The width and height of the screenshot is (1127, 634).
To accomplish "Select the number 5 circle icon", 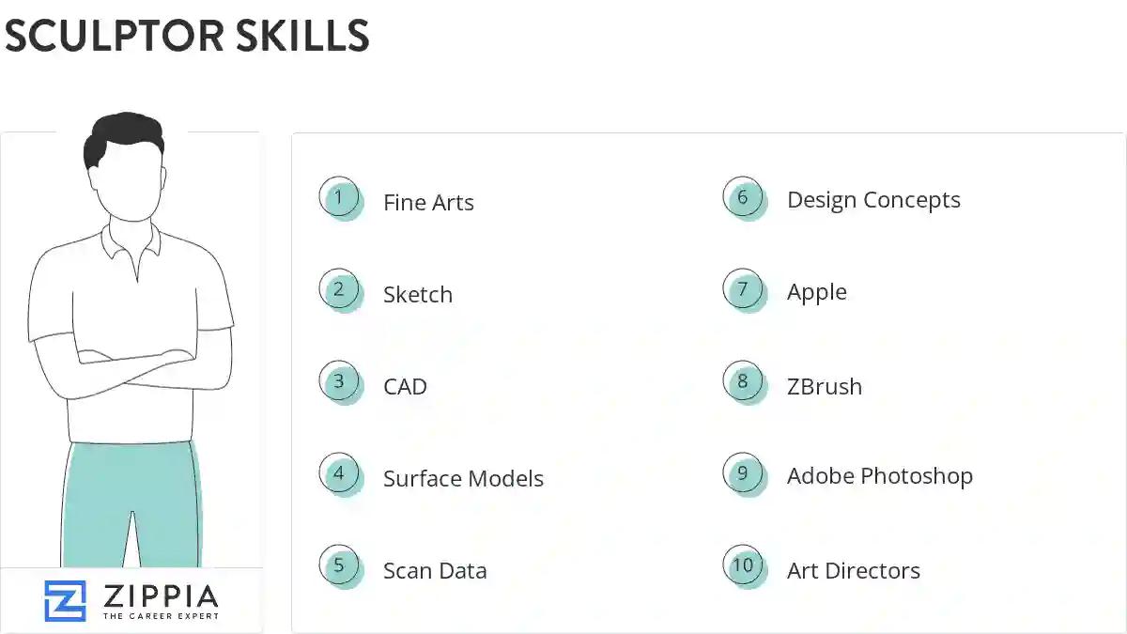I will (339, 566).
